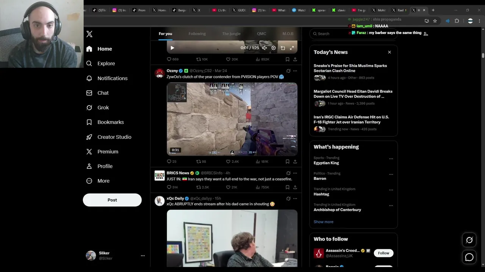This screenshot has height=272, width=485.
Task: Like the post with 20K likes
Action: pos(232,59)
